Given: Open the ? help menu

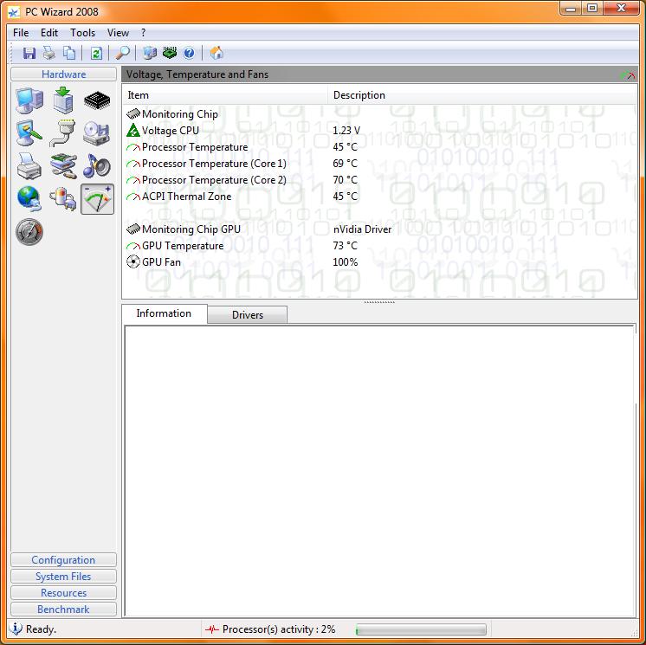Looking at the screenshot, I should pyautogui.click(x=143, y=33).
